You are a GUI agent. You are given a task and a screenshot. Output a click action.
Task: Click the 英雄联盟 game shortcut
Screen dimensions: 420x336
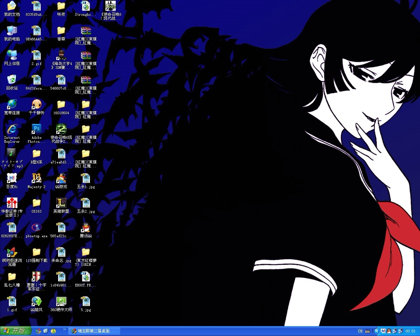[x=61, y=203]
